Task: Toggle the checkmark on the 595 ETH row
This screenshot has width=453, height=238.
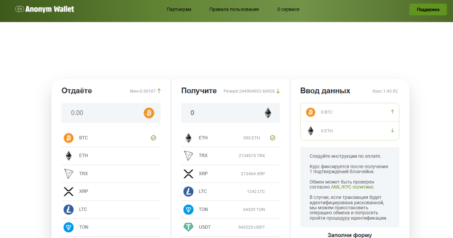Action: (x=273, y=138)
